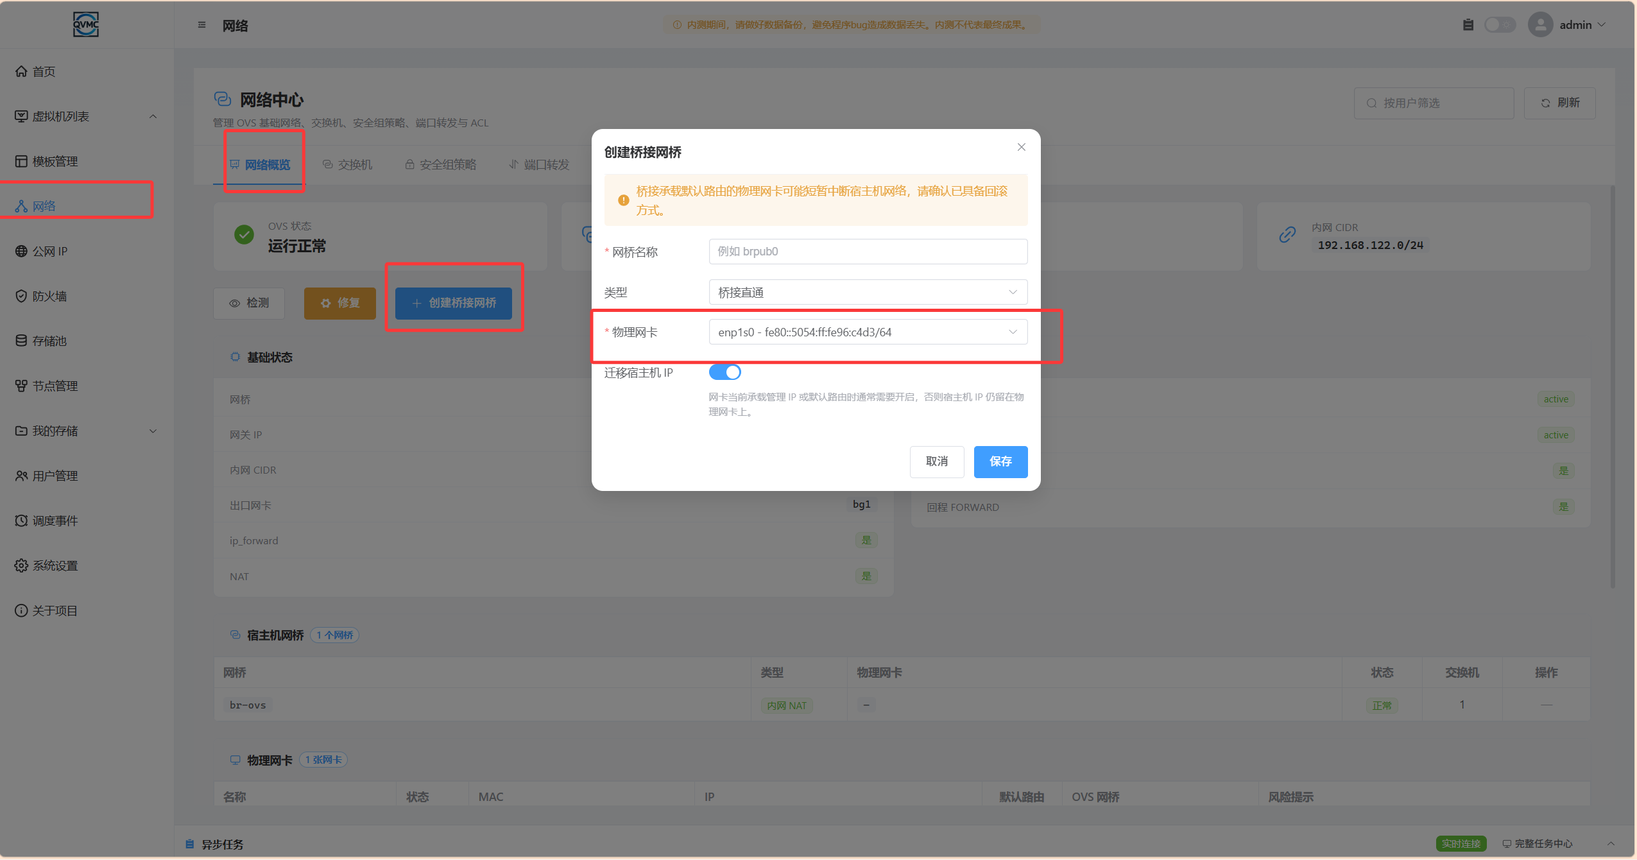The image size is (1637, 860).
Task: Toggle the 迁移宿主机 IP switch
Action: pos(724,372)
